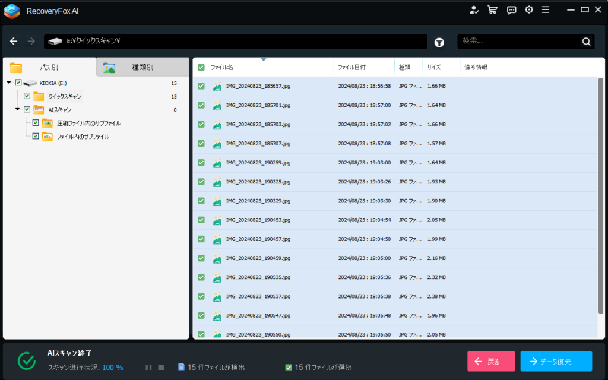Open the settings gear icon
Image resolution: width=608 pixels, height=380 pixels.
(x=528, y=9)
